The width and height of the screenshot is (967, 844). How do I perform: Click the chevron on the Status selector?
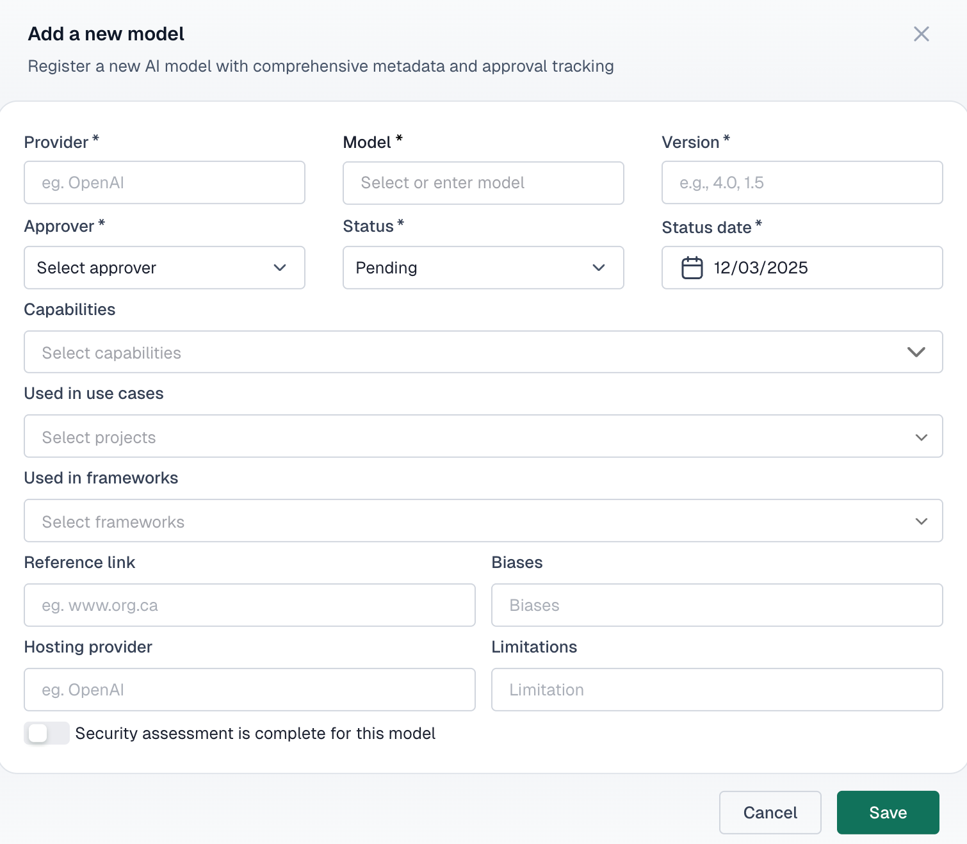click(x=599, y=268)
